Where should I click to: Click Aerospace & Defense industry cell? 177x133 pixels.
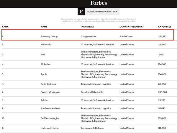[92, 128]
